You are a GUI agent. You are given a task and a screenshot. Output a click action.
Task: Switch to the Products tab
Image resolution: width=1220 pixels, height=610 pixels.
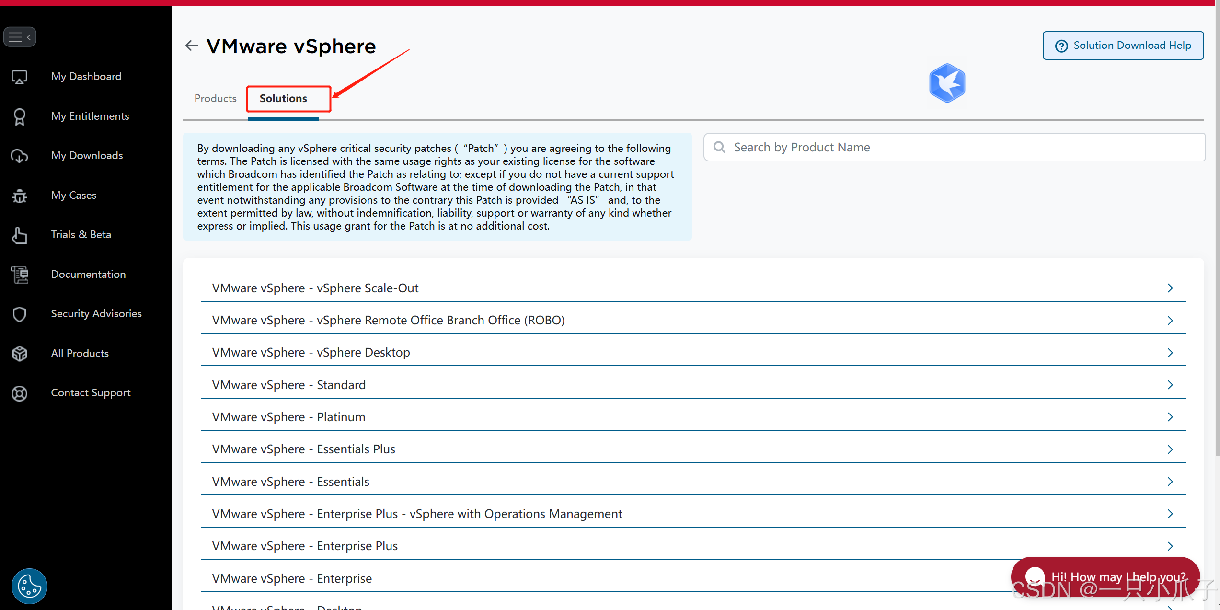(x=215, y=98)
